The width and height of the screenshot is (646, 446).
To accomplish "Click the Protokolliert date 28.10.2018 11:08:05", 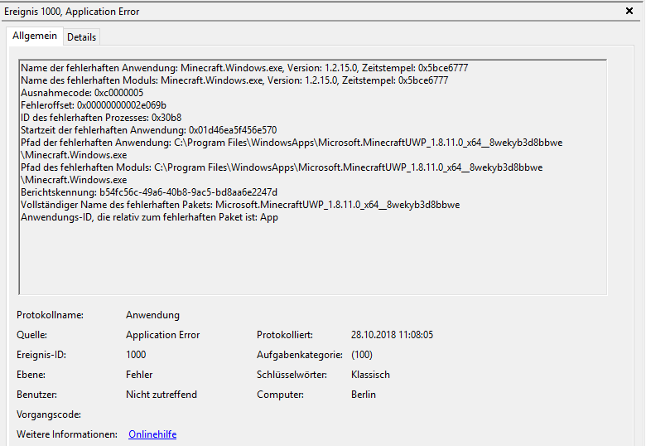I will click(392, 335).
